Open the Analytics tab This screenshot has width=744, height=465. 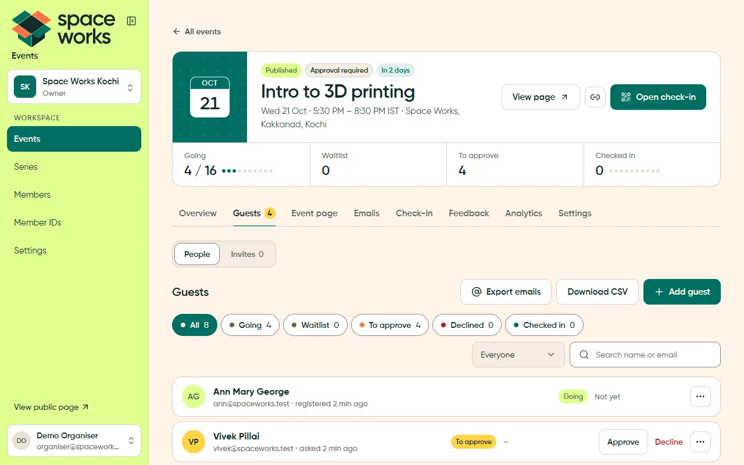pyautogui.click(x=524, y=213)
